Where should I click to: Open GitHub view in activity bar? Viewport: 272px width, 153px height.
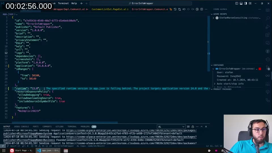click(268, 51)
